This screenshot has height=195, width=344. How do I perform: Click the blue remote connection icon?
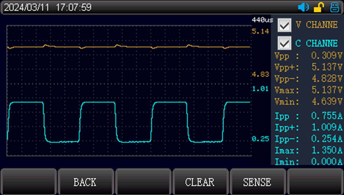(x=334, y=7)
